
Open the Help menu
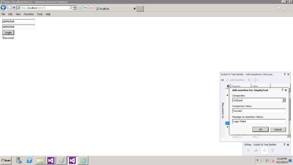coord(48,14)
